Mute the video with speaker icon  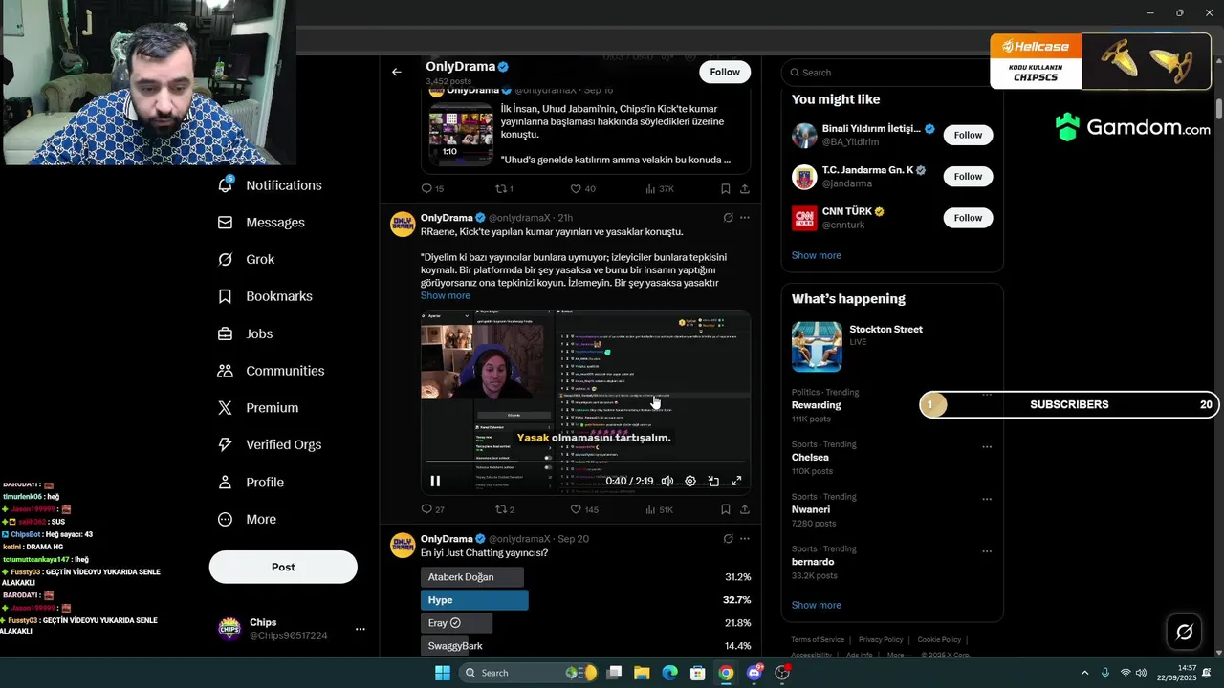(x=667, y=481)
